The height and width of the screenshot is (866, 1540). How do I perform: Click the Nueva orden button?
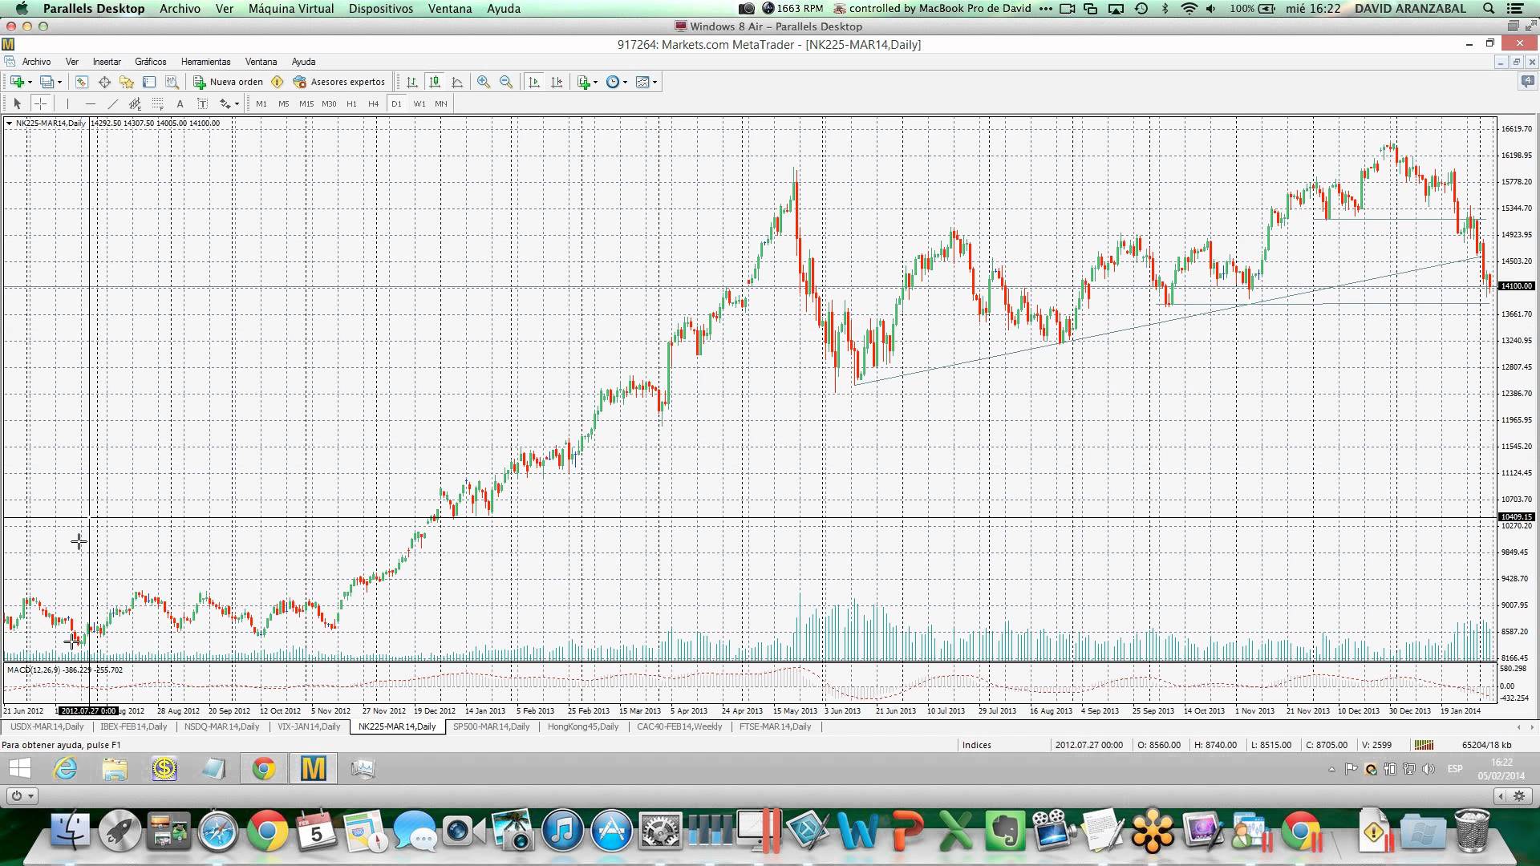tap(229, 82)
